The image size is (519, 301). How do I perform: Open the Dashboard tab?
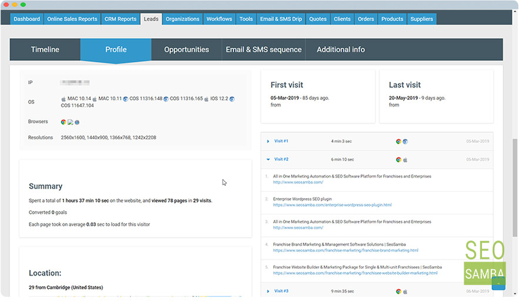[x=27, y=19]
